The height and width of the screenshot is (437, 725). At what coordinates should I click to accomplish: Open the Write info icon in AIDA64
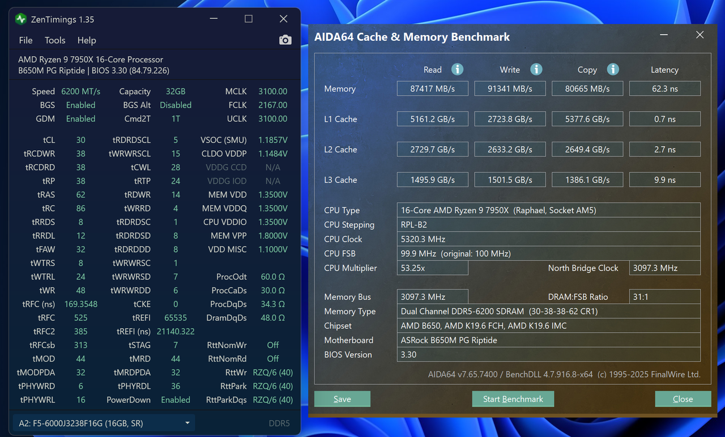(536, 69)
